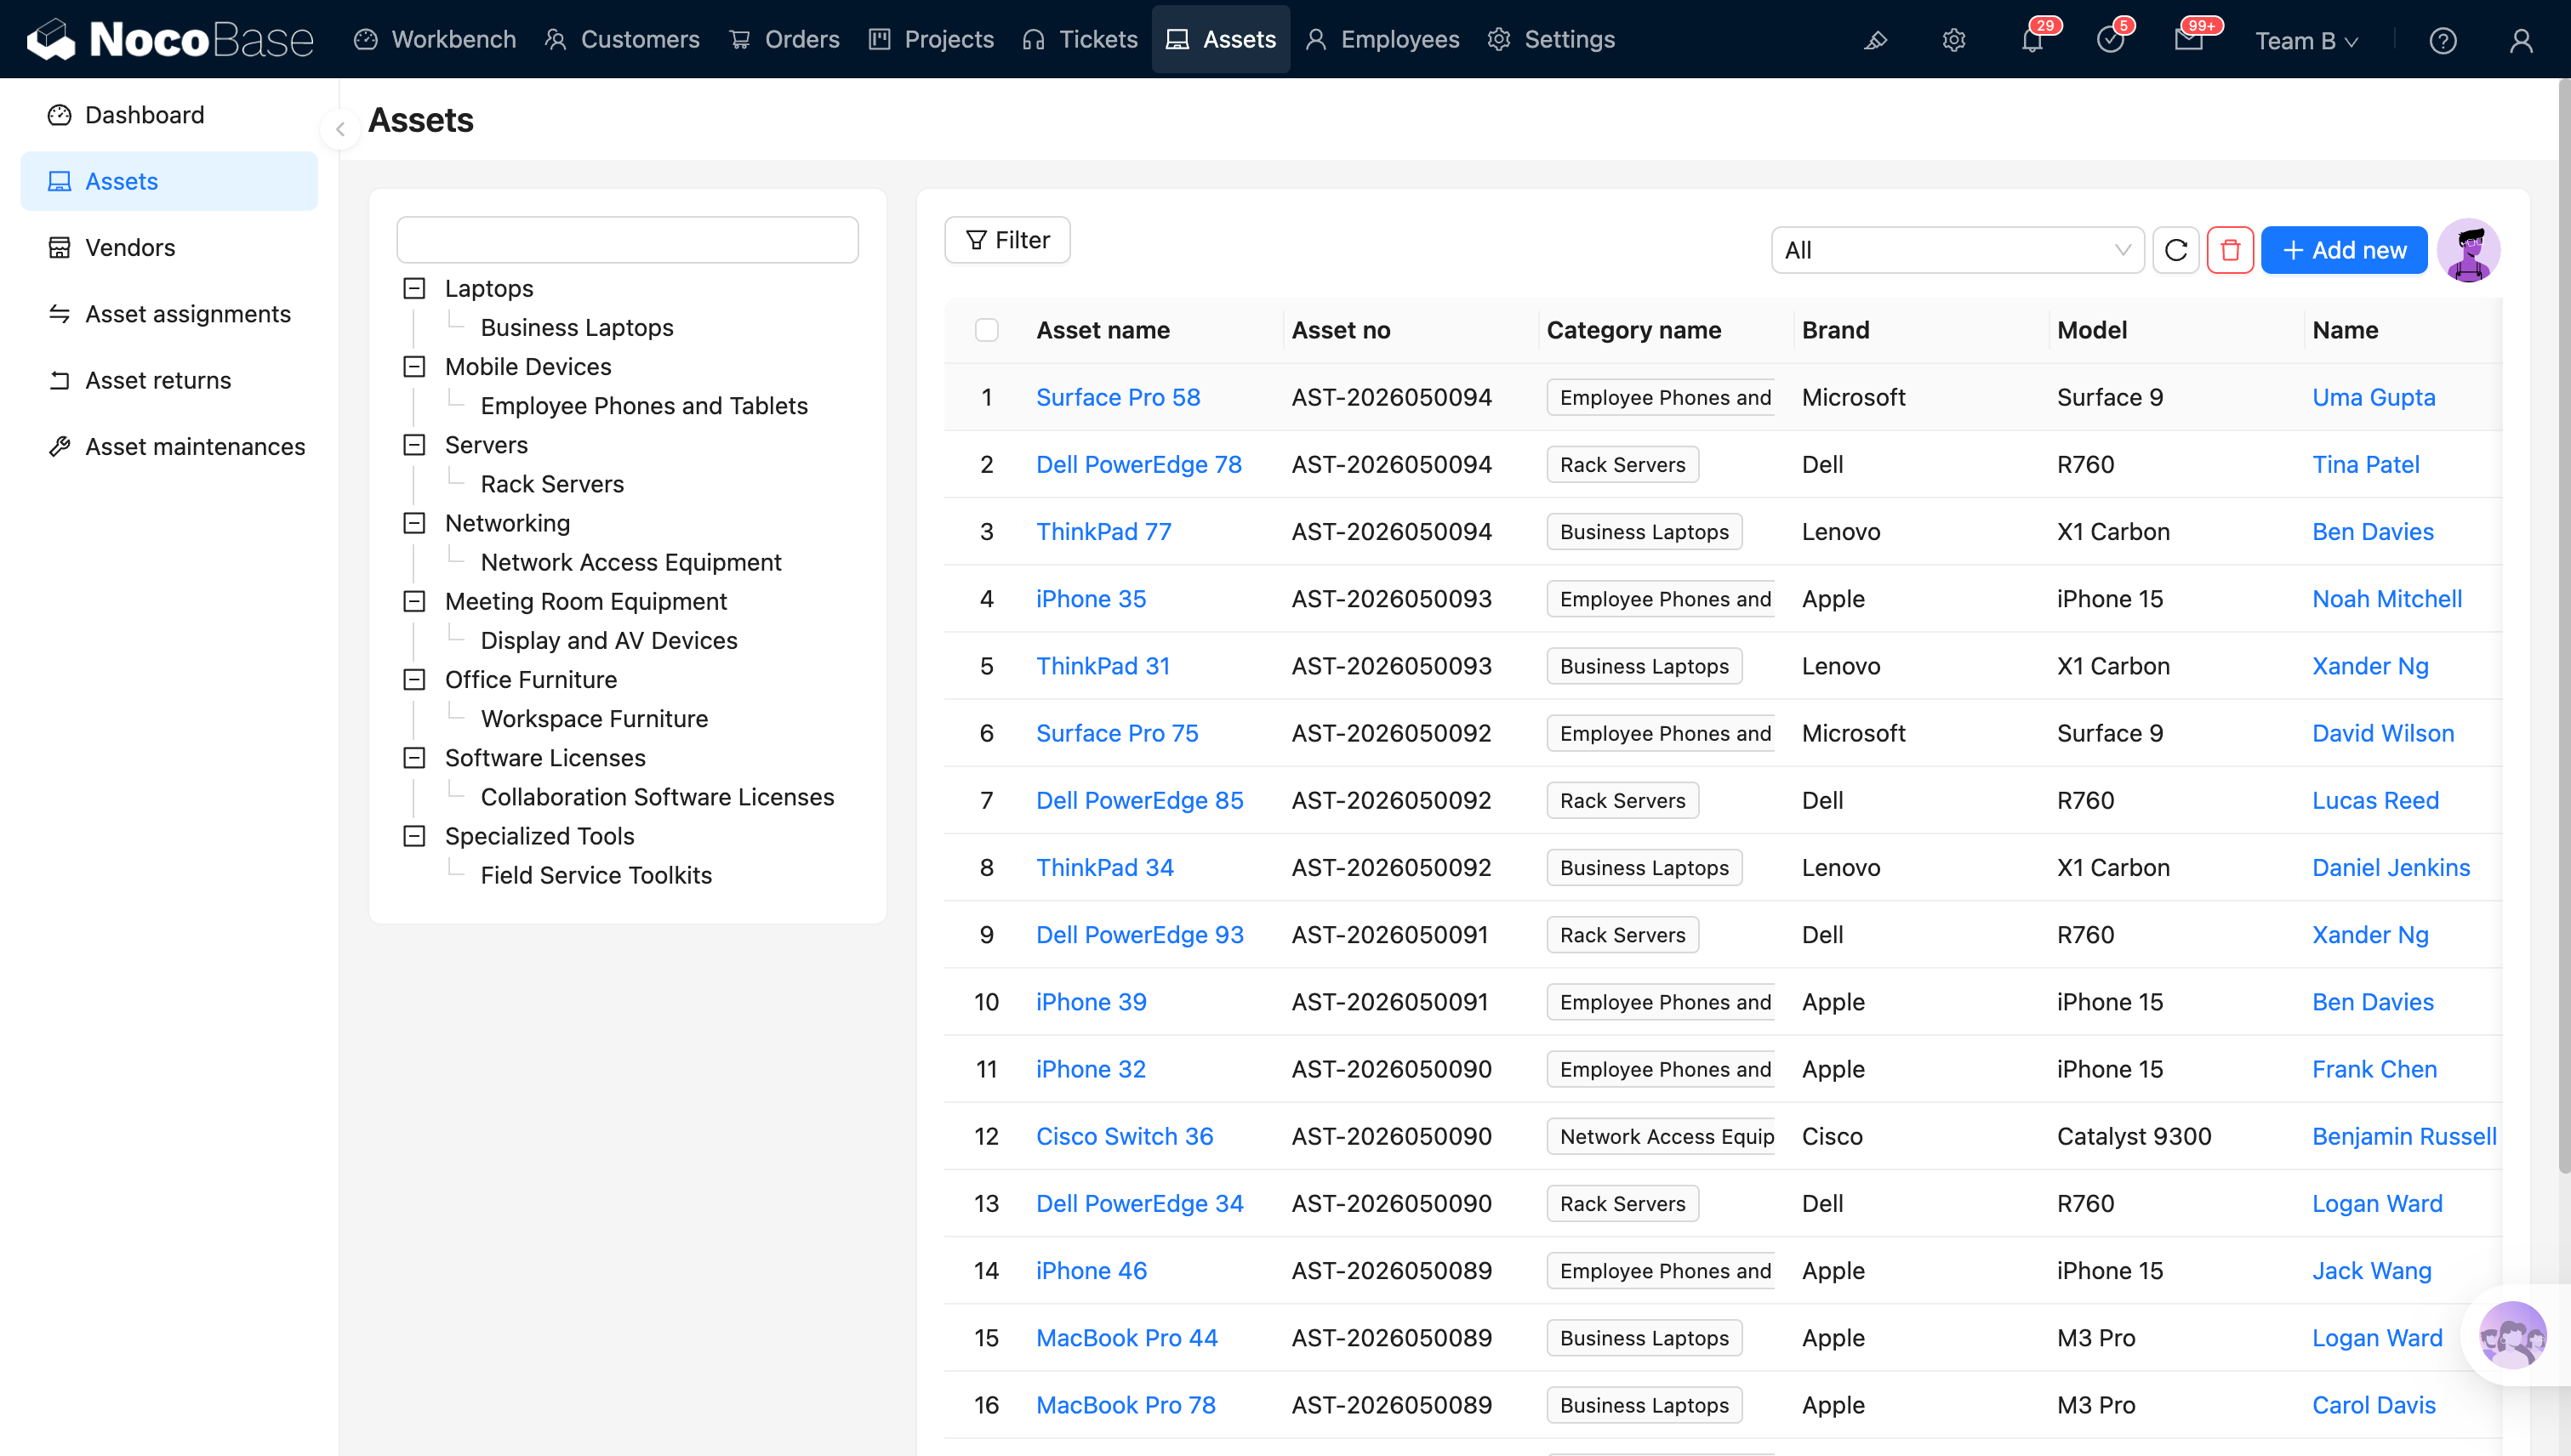Open Vendors in the sidebar
Viewport: 2571px width, 1456px height.
tap(169, 247)
